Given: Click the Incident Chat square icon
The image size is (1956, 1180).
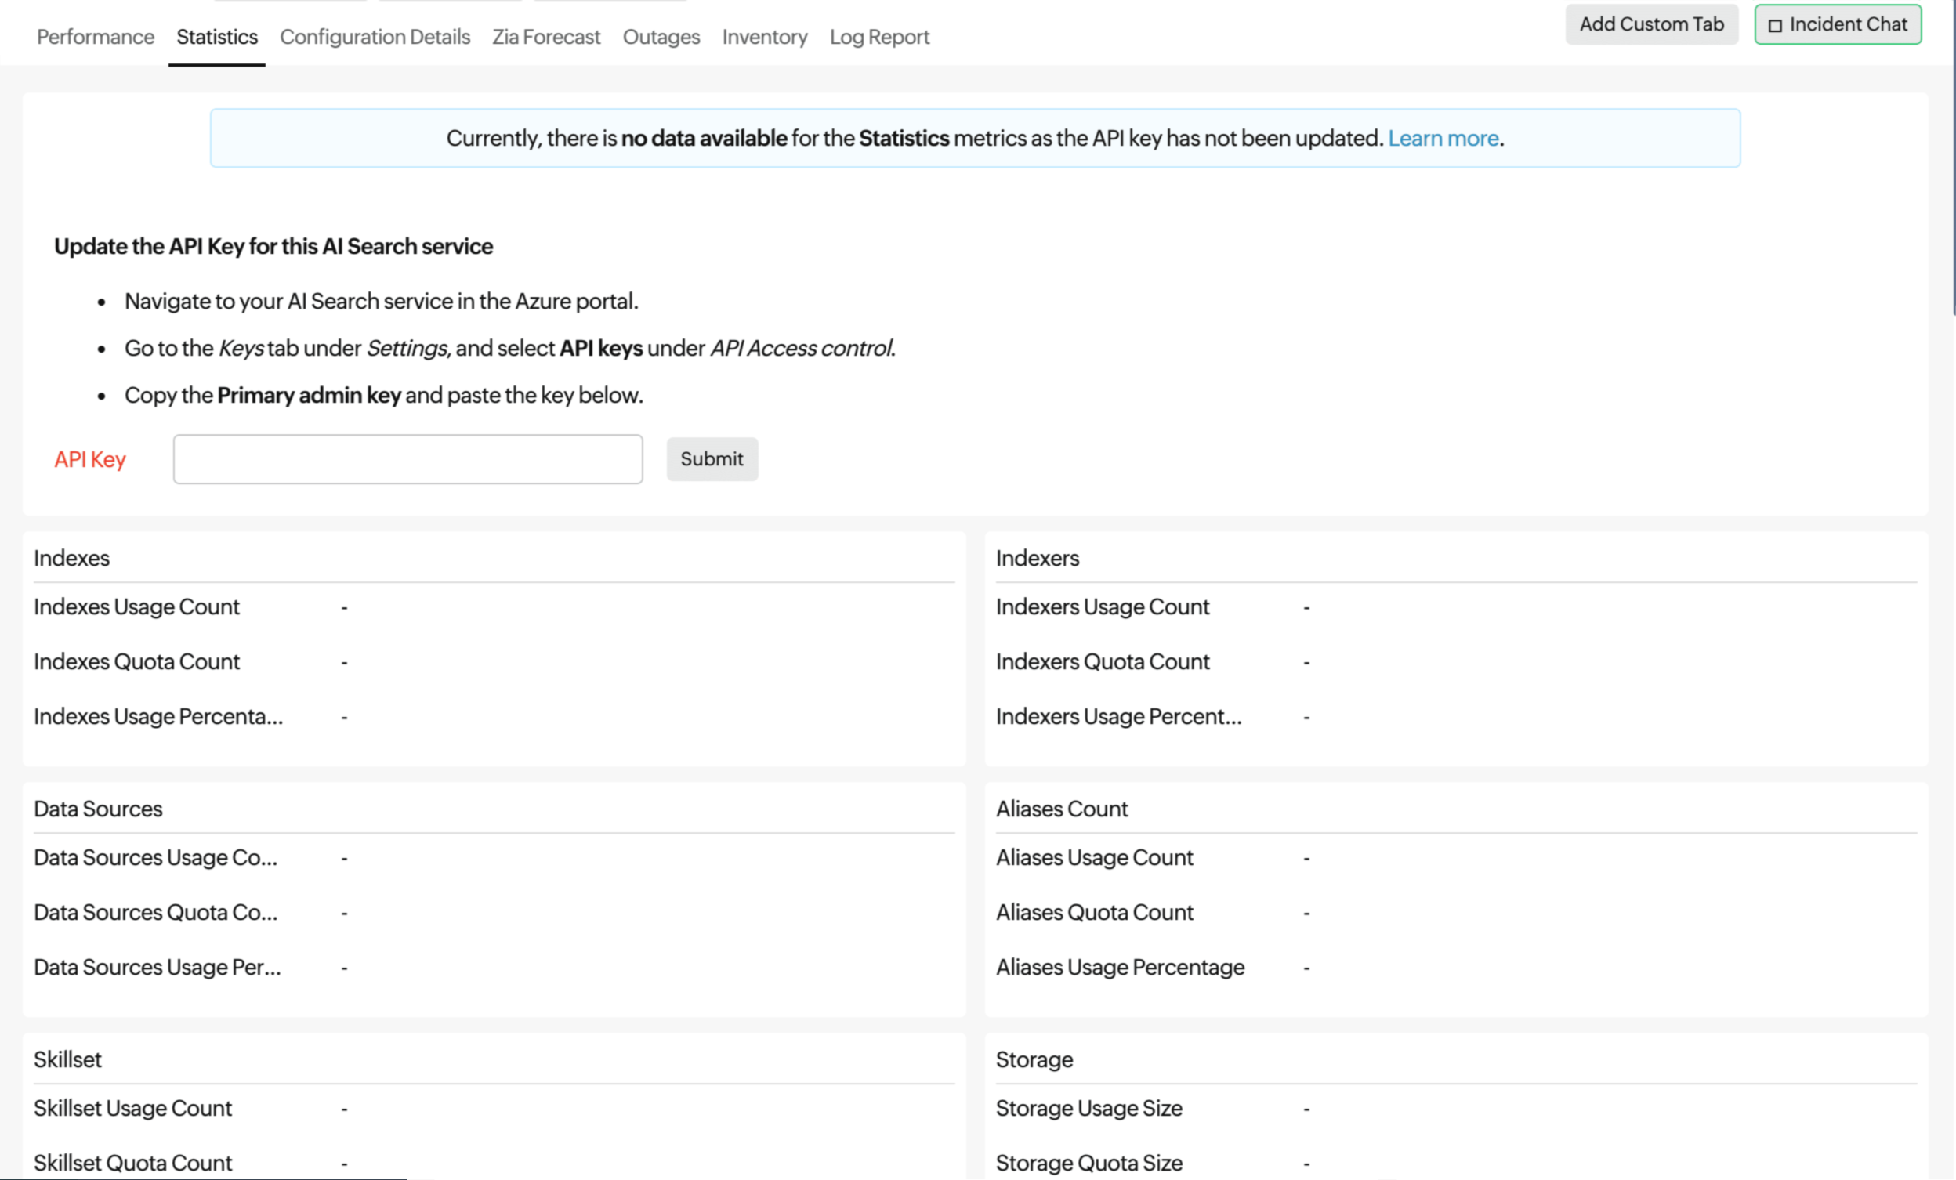Looking at the screenshot, I should click(1776, 25).
